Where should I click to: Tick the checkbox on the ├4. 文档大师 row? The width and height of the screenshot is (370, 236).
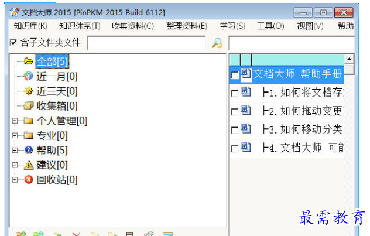(235, 149)
